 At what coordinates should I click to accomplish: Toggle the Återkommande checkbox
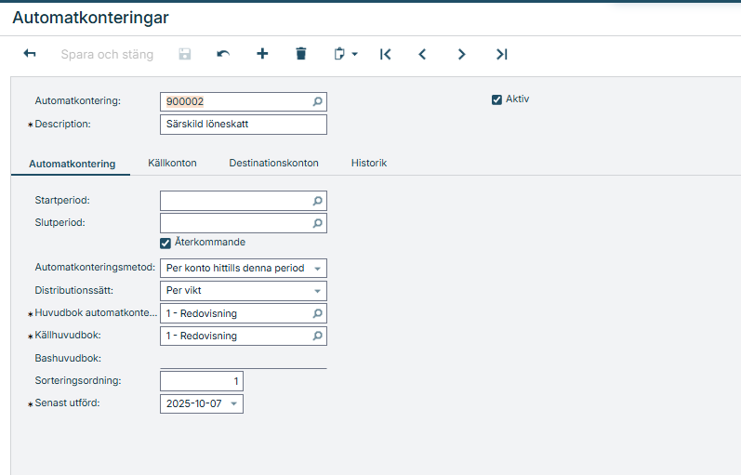tap(165, 243)
